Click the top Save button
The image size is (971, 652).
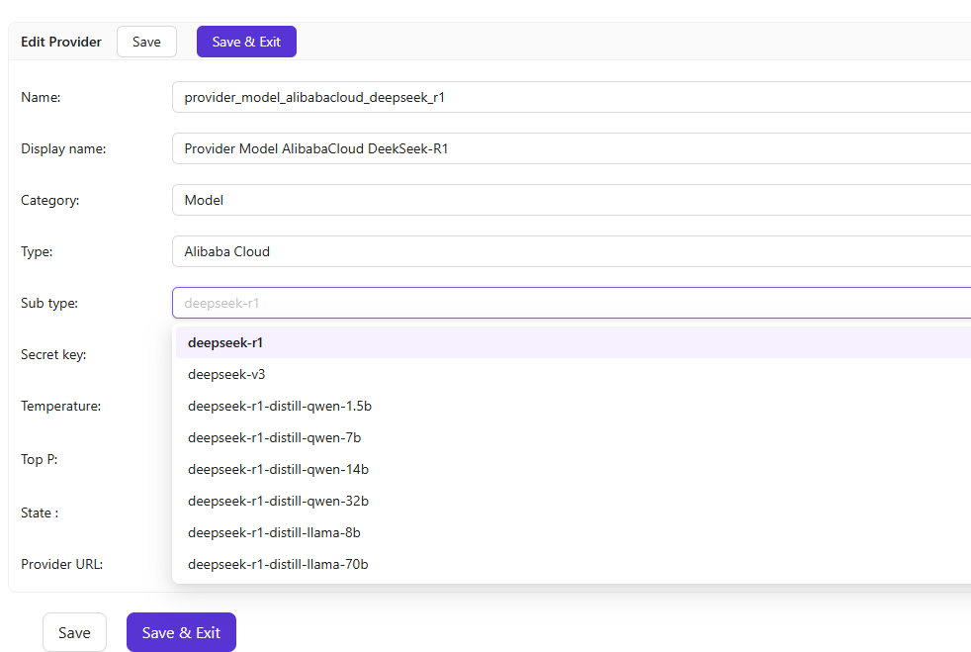coord(145,42)
